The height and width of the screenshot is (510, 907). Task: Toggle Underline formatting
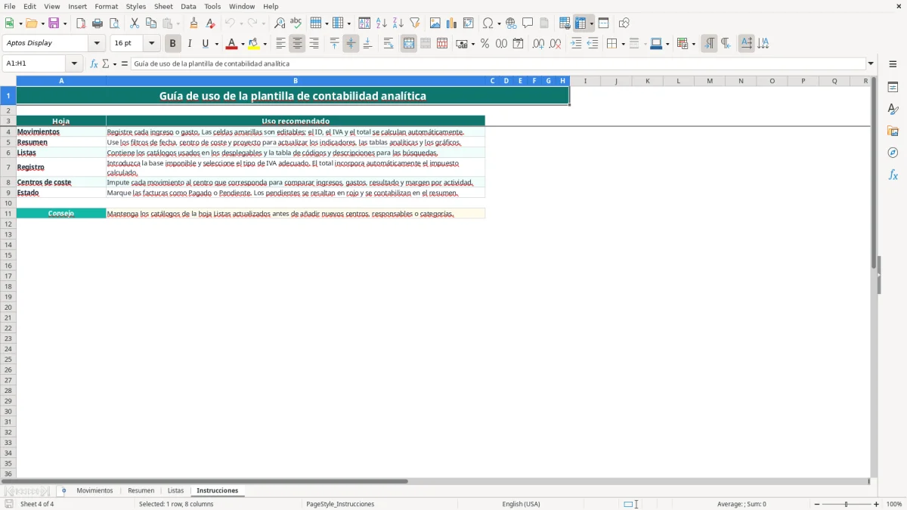point(205,44)
